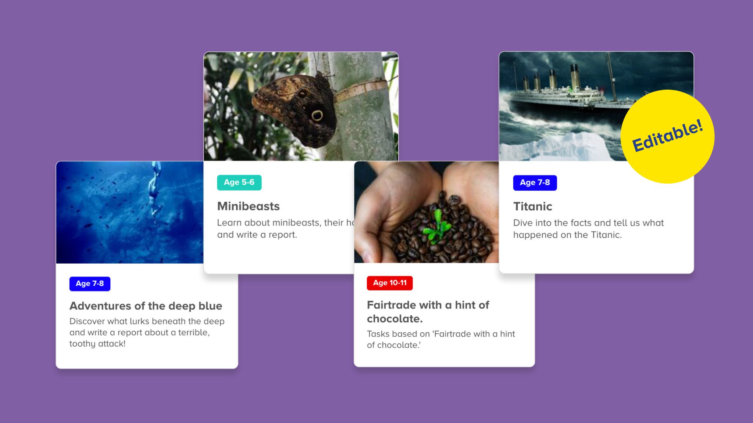Open the coffee beans in hands image
The height and width of the screenshot is (423, 753).
pyautogui.click(x=427, y=212)
